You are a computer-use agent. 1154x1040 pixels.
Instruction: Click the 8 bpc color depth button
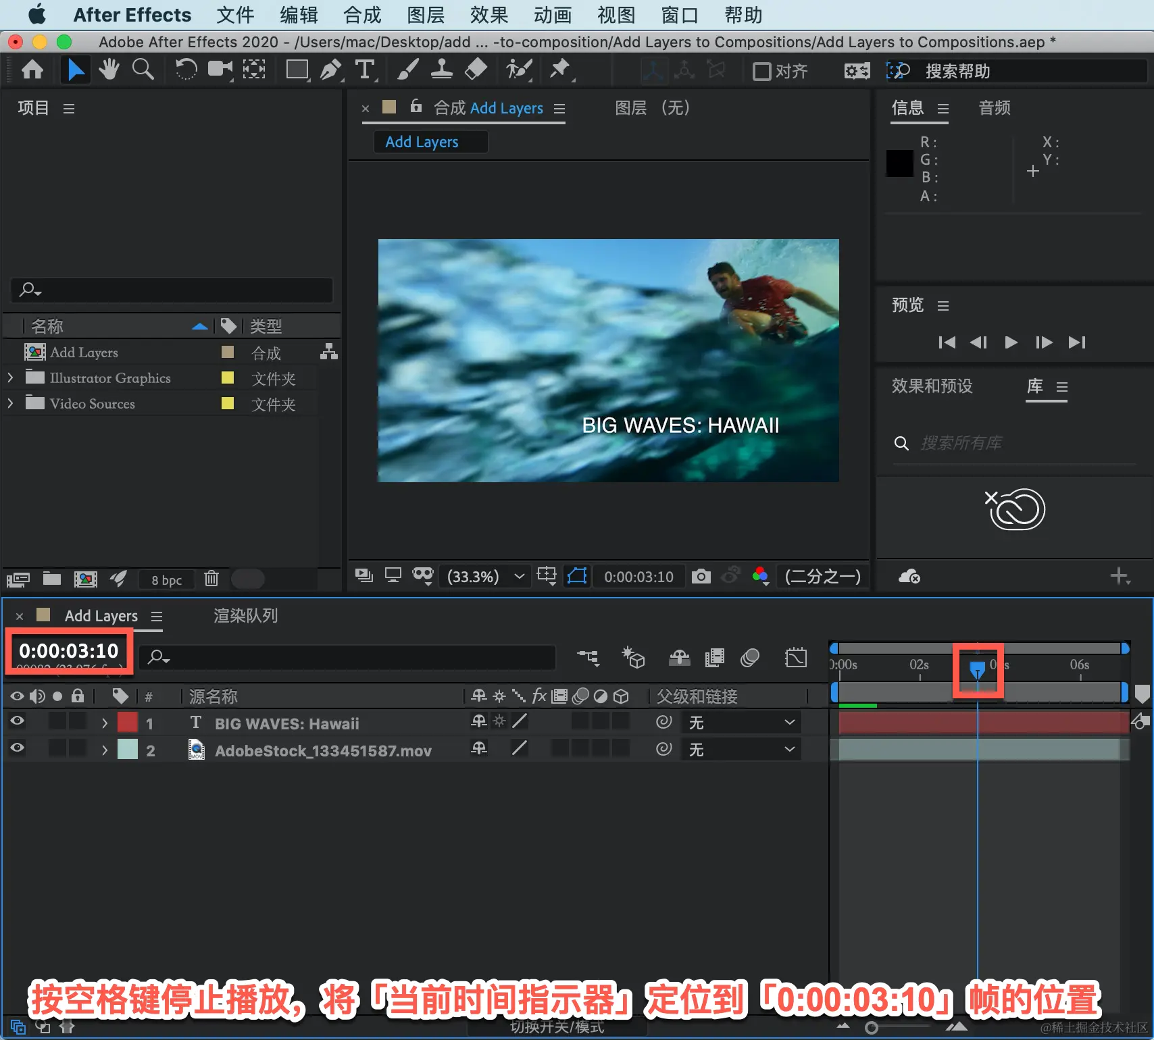click(x=167, y=580)
